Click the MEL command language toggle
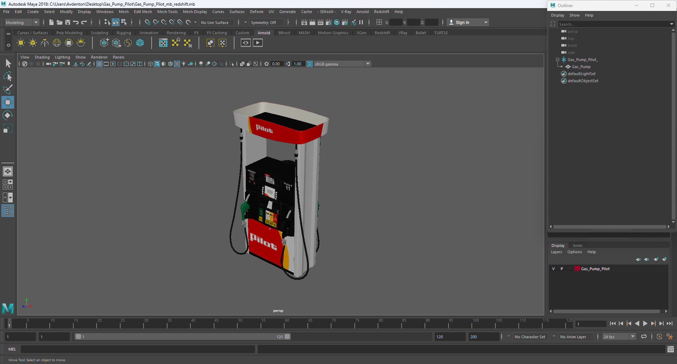The width and height of the screenshot is (677, 364). [12, 349]
